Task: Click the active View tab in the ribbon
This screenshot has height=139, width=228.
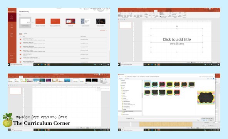Action: (156, 11)
